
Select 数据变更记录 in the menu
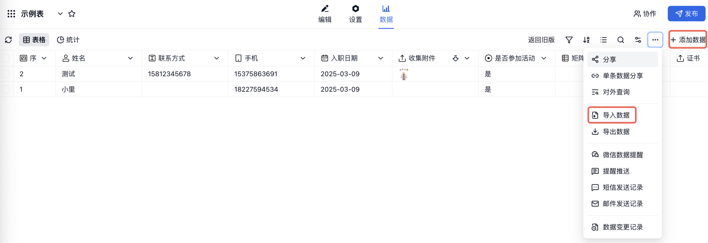click(x=623, y=227)
